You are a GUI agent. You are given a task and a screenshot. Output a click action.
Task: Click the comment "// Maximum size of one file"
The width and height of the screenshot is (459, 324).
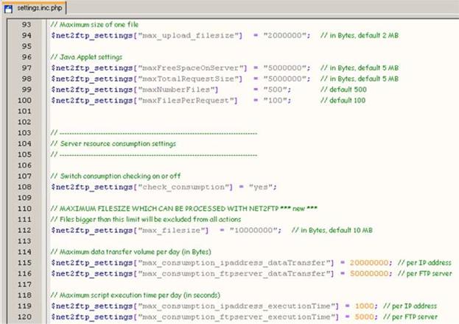point(94,24)
